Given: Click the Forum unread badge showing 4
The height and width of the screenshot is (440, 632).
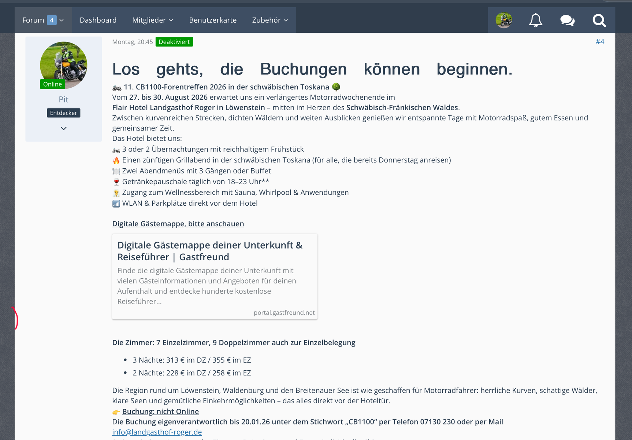Looking at the screenshot, I should coord(52,20).
